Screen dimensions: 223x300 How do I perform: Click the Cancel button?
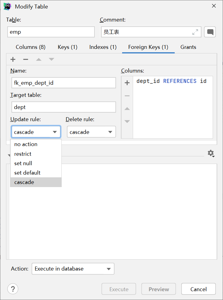pos(198,289)
